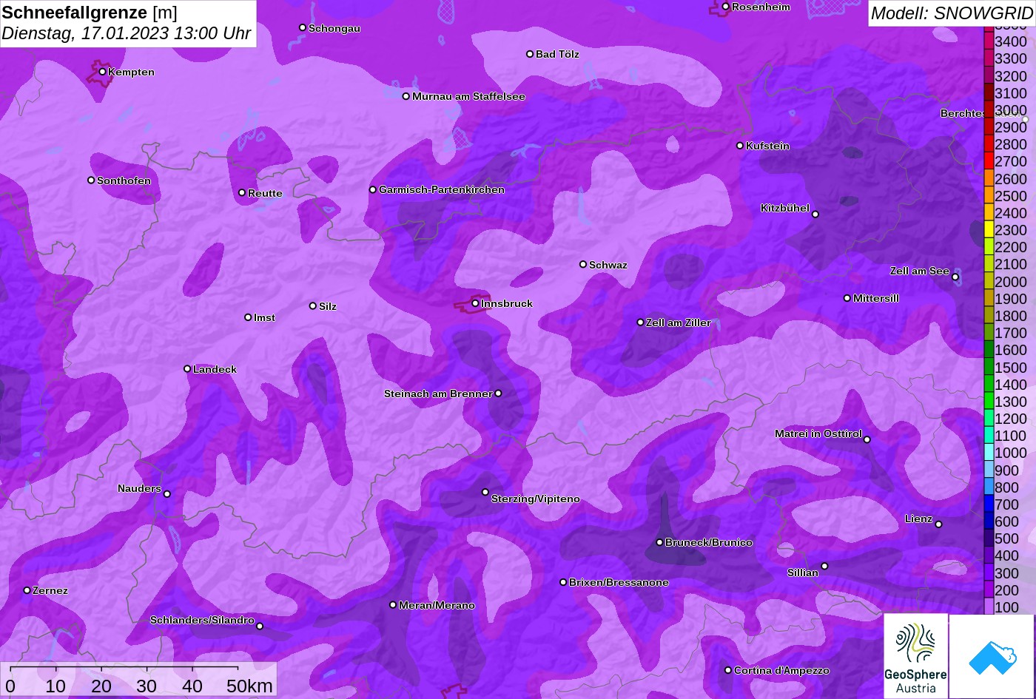
Task: Click the Lienz marker dot
Action: pos(938,524)
